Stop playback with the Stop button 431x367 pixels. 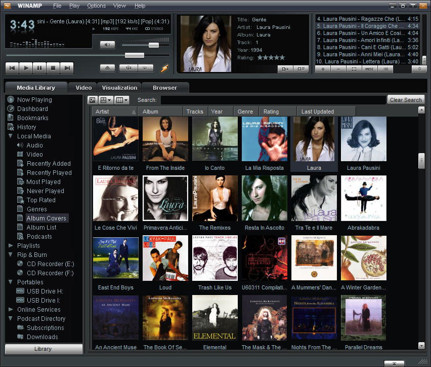point(53,68)
